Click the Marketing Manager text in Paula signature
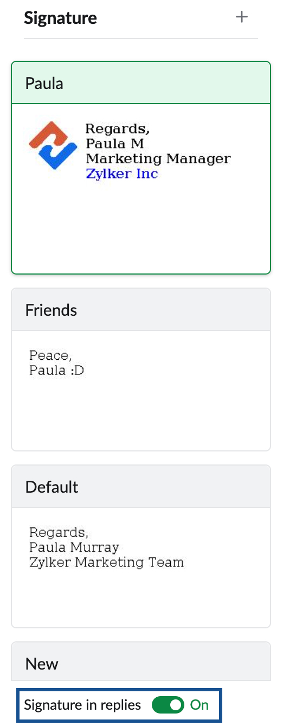The height and width of the screenshot is (726, 283). click(x=158, y=159)
